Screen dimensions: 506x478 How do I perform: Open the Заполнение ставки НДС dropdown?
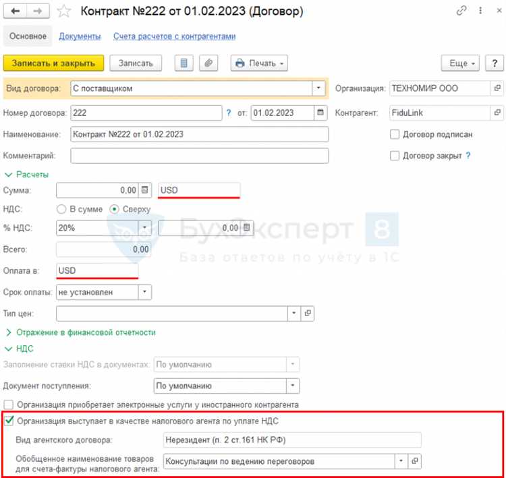point(293,365)
